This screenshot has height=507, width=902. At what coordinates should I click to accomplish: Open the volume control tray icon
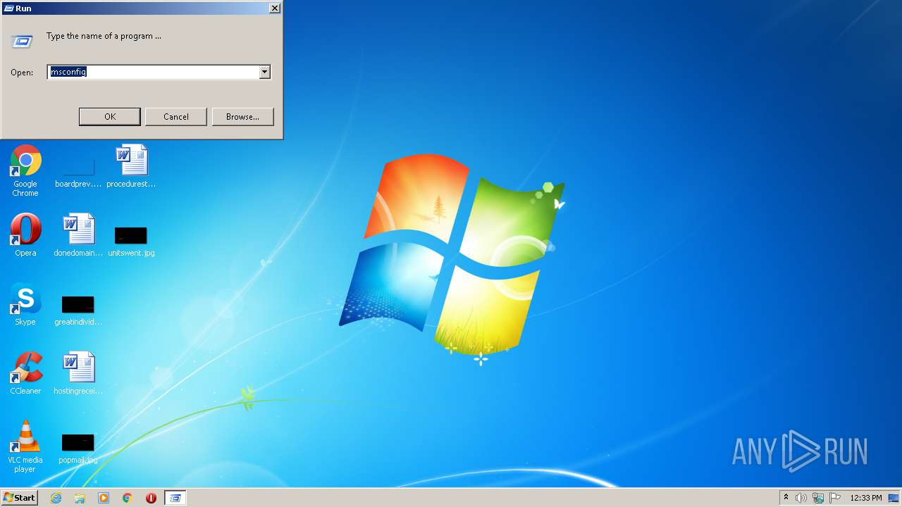tap(801, 498)
